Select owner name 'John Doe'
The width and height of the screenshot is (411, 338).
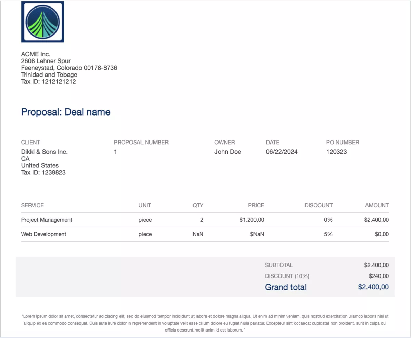coord(228,152)
